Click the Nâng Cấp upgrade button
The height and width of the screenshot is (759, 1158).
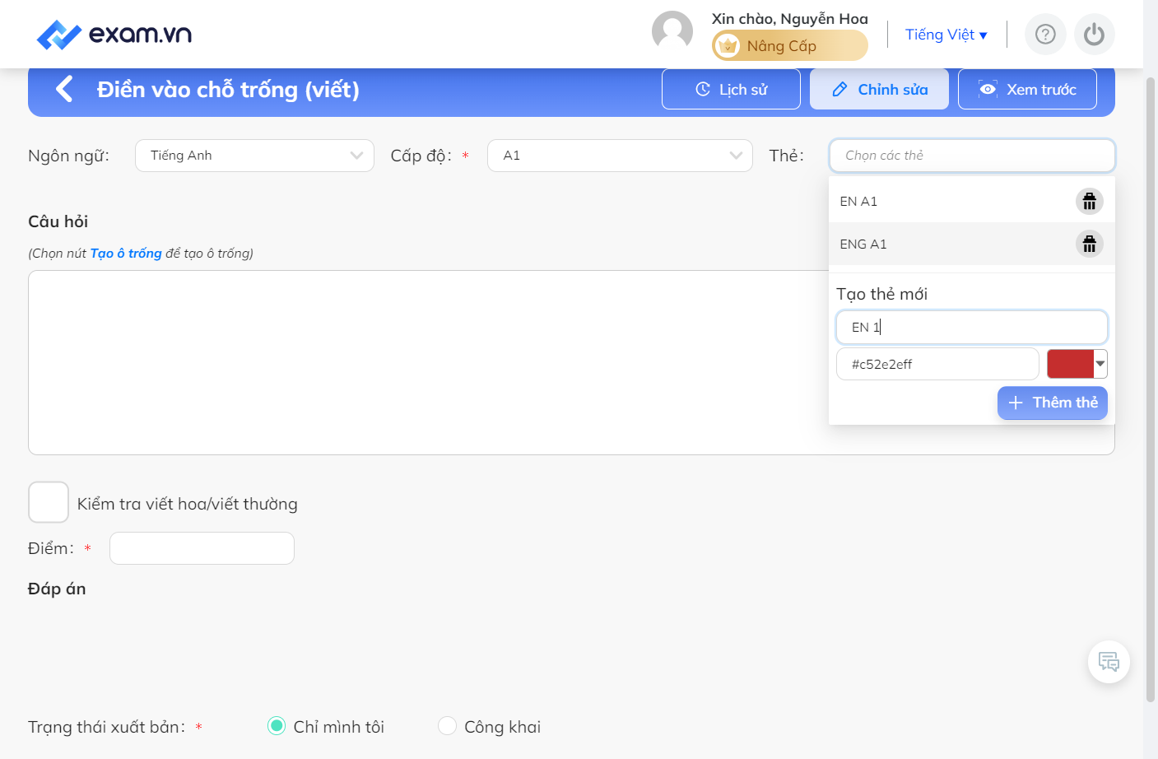[x=790, y=46]
